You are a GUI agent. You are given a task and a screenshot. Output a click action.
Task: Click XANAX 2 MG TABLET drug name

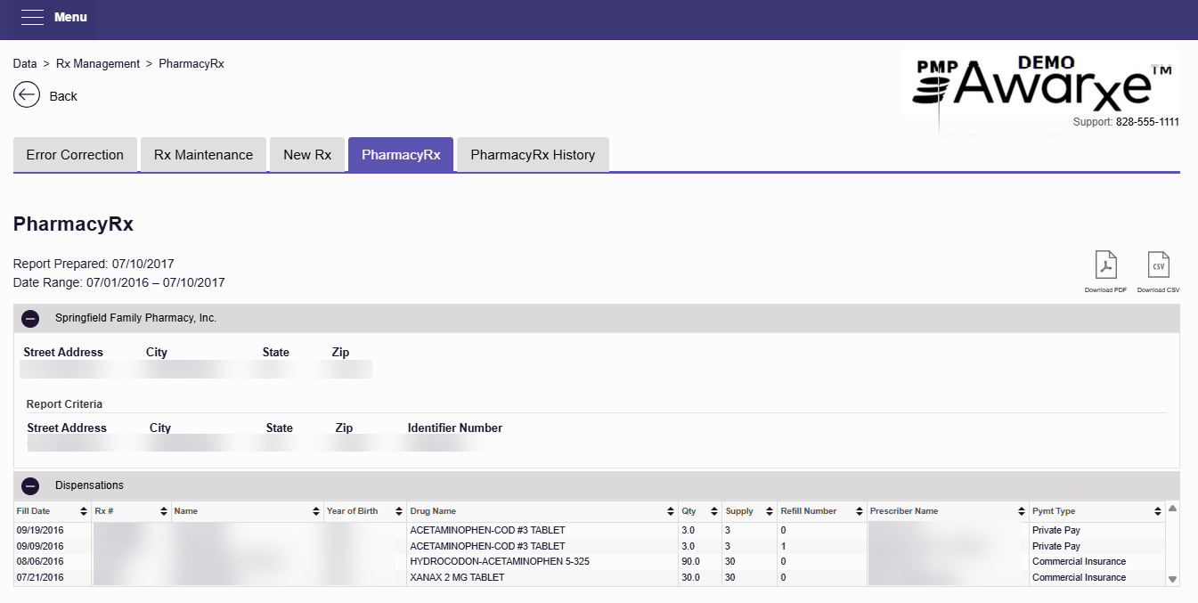[457, 577]
